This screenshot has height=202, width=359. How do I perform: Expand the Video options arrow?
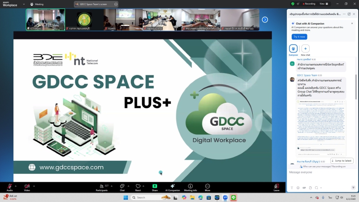pos(33,185)
